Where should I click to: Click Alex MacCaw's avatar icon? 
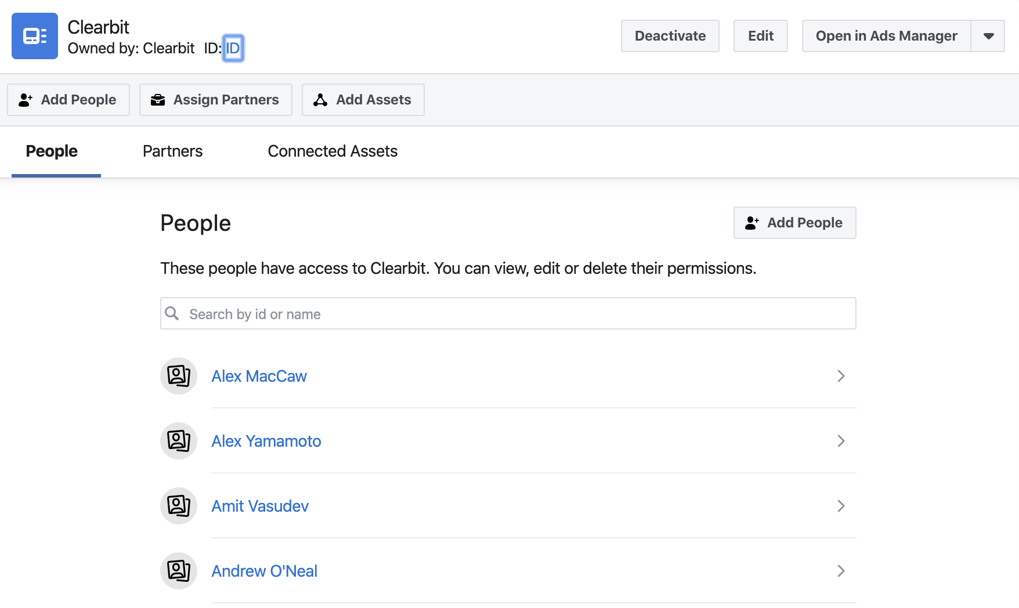click(179, 376)
